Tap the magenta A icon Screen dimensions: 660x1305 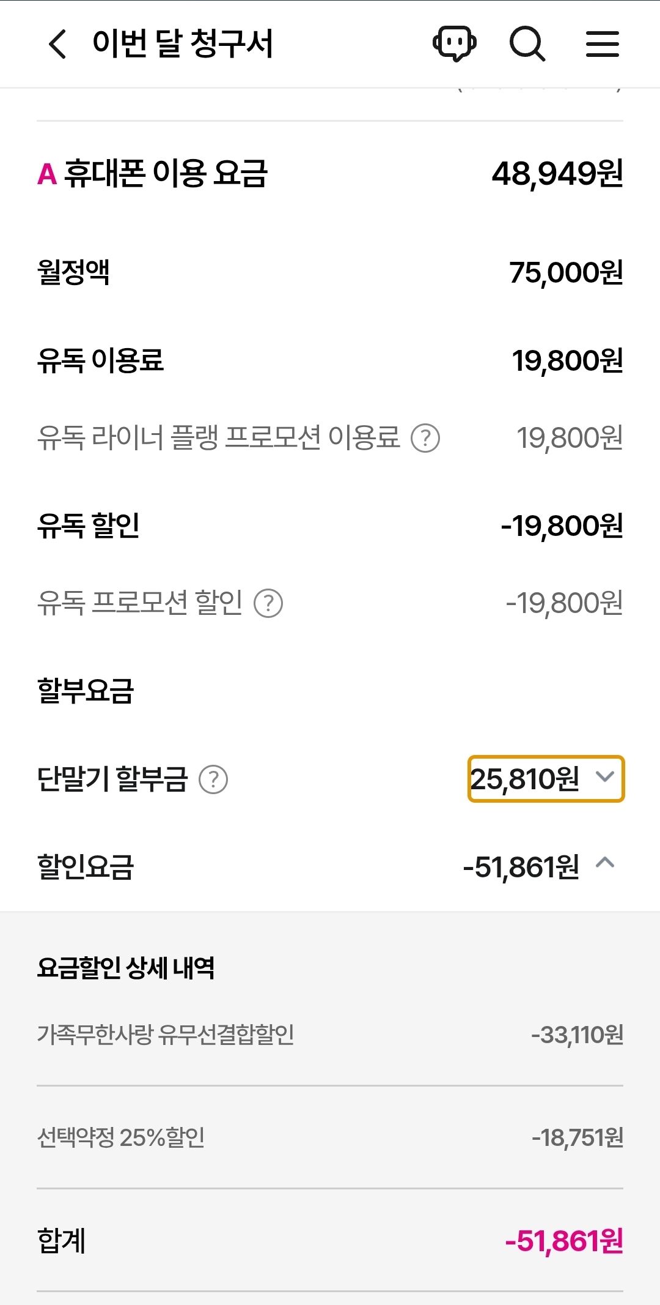pyautogui.click(x=47, y=174)
